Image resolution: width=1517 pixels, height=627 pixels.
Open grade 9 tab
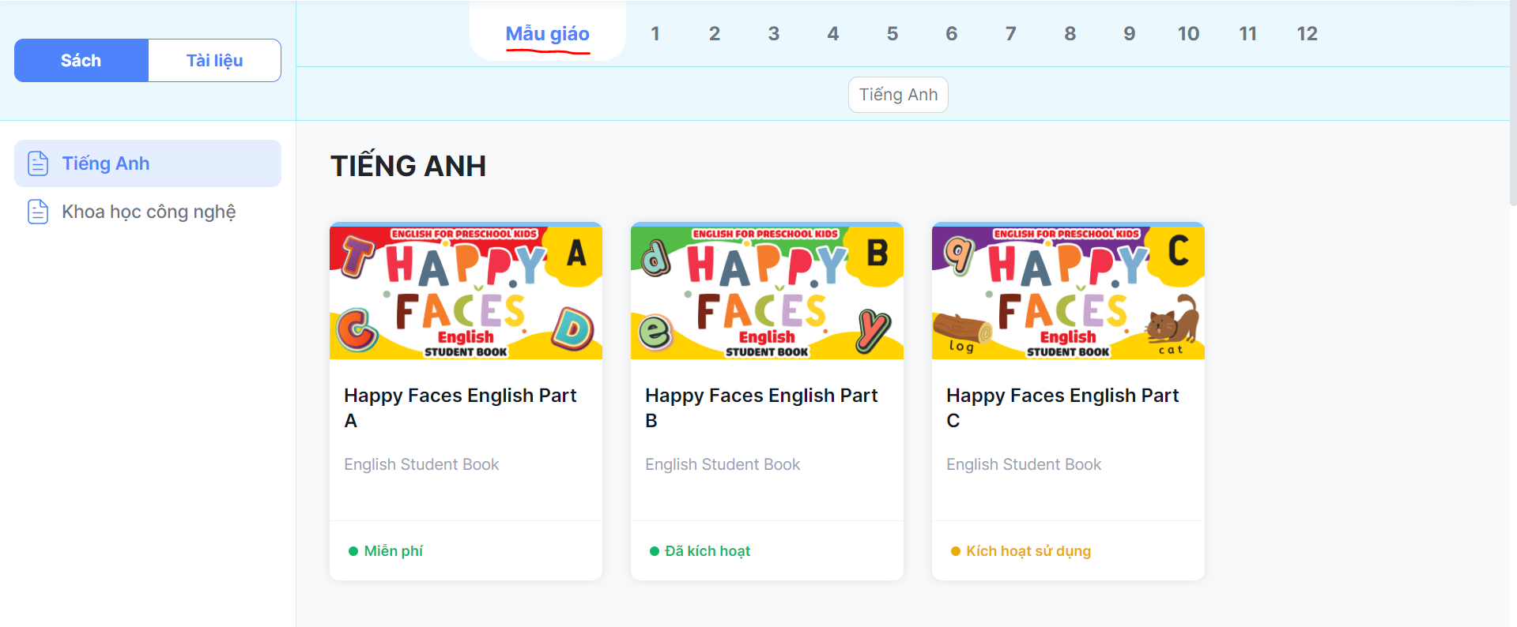[x=1129, y=34]
